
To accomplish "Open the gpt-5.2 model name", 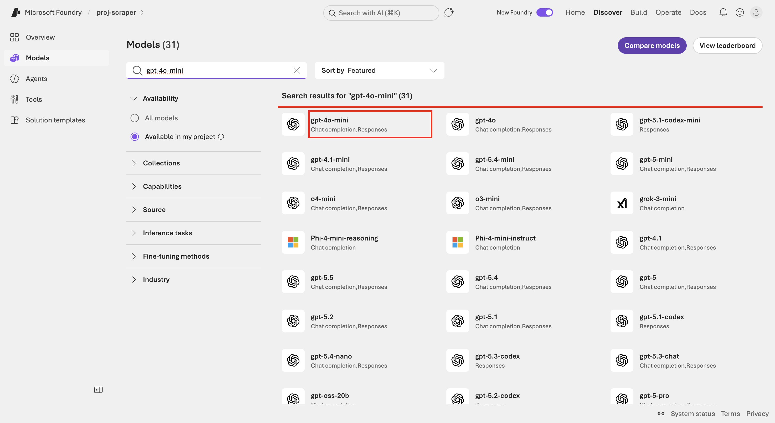I will click(322, 317).
